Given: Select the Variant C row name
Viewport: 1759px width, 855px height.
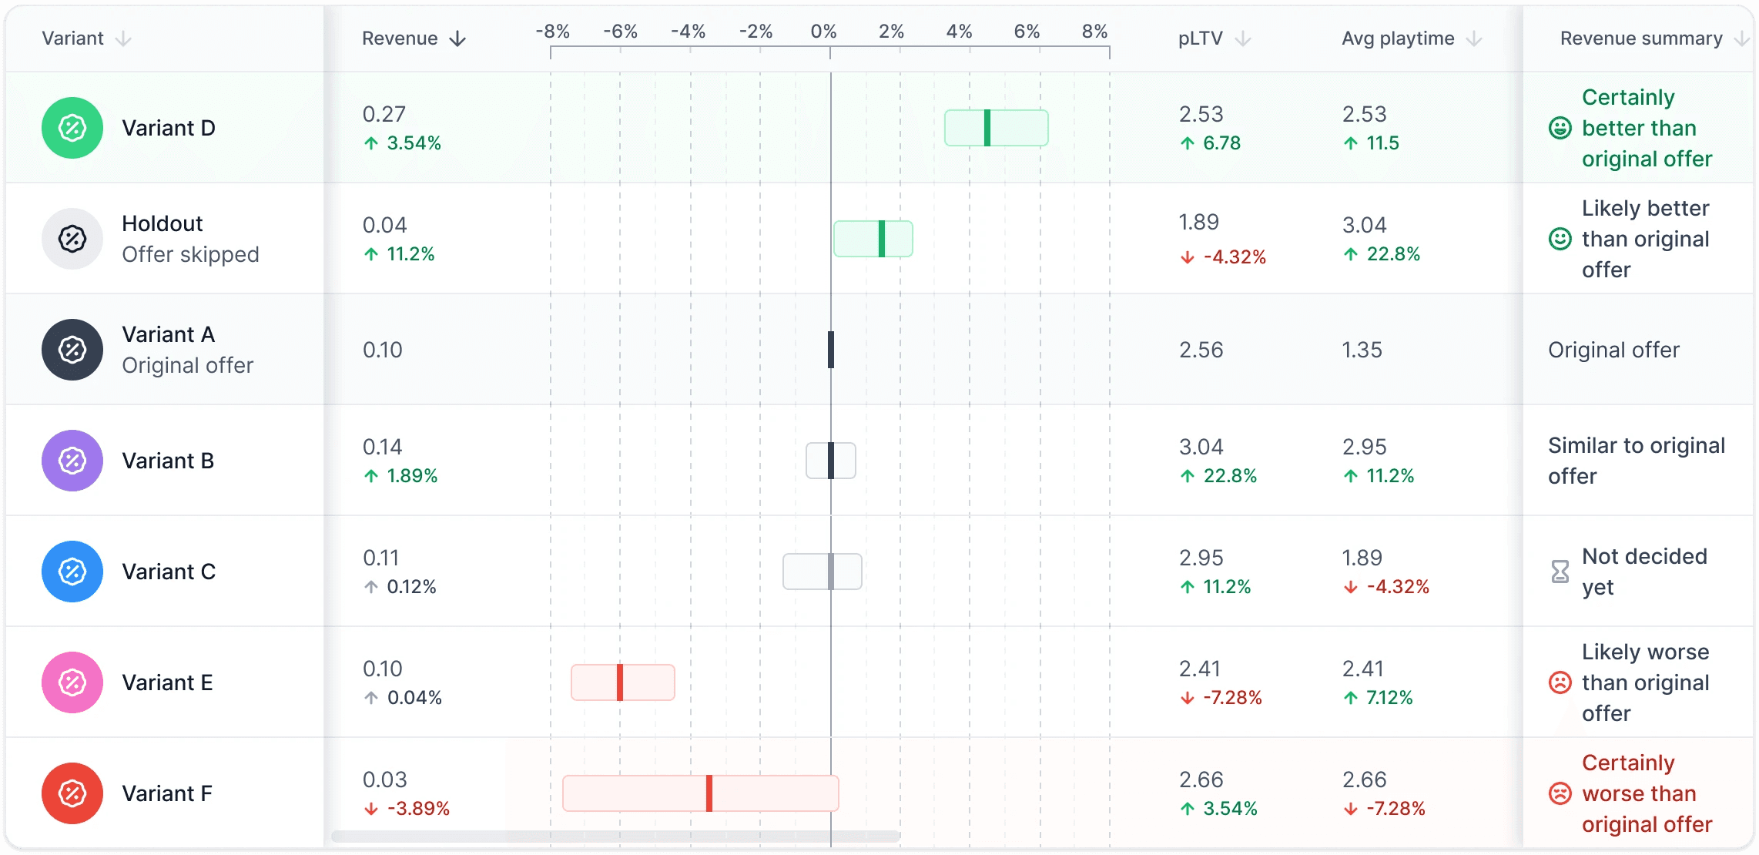Looking at the screenshot, I should 169,572.
